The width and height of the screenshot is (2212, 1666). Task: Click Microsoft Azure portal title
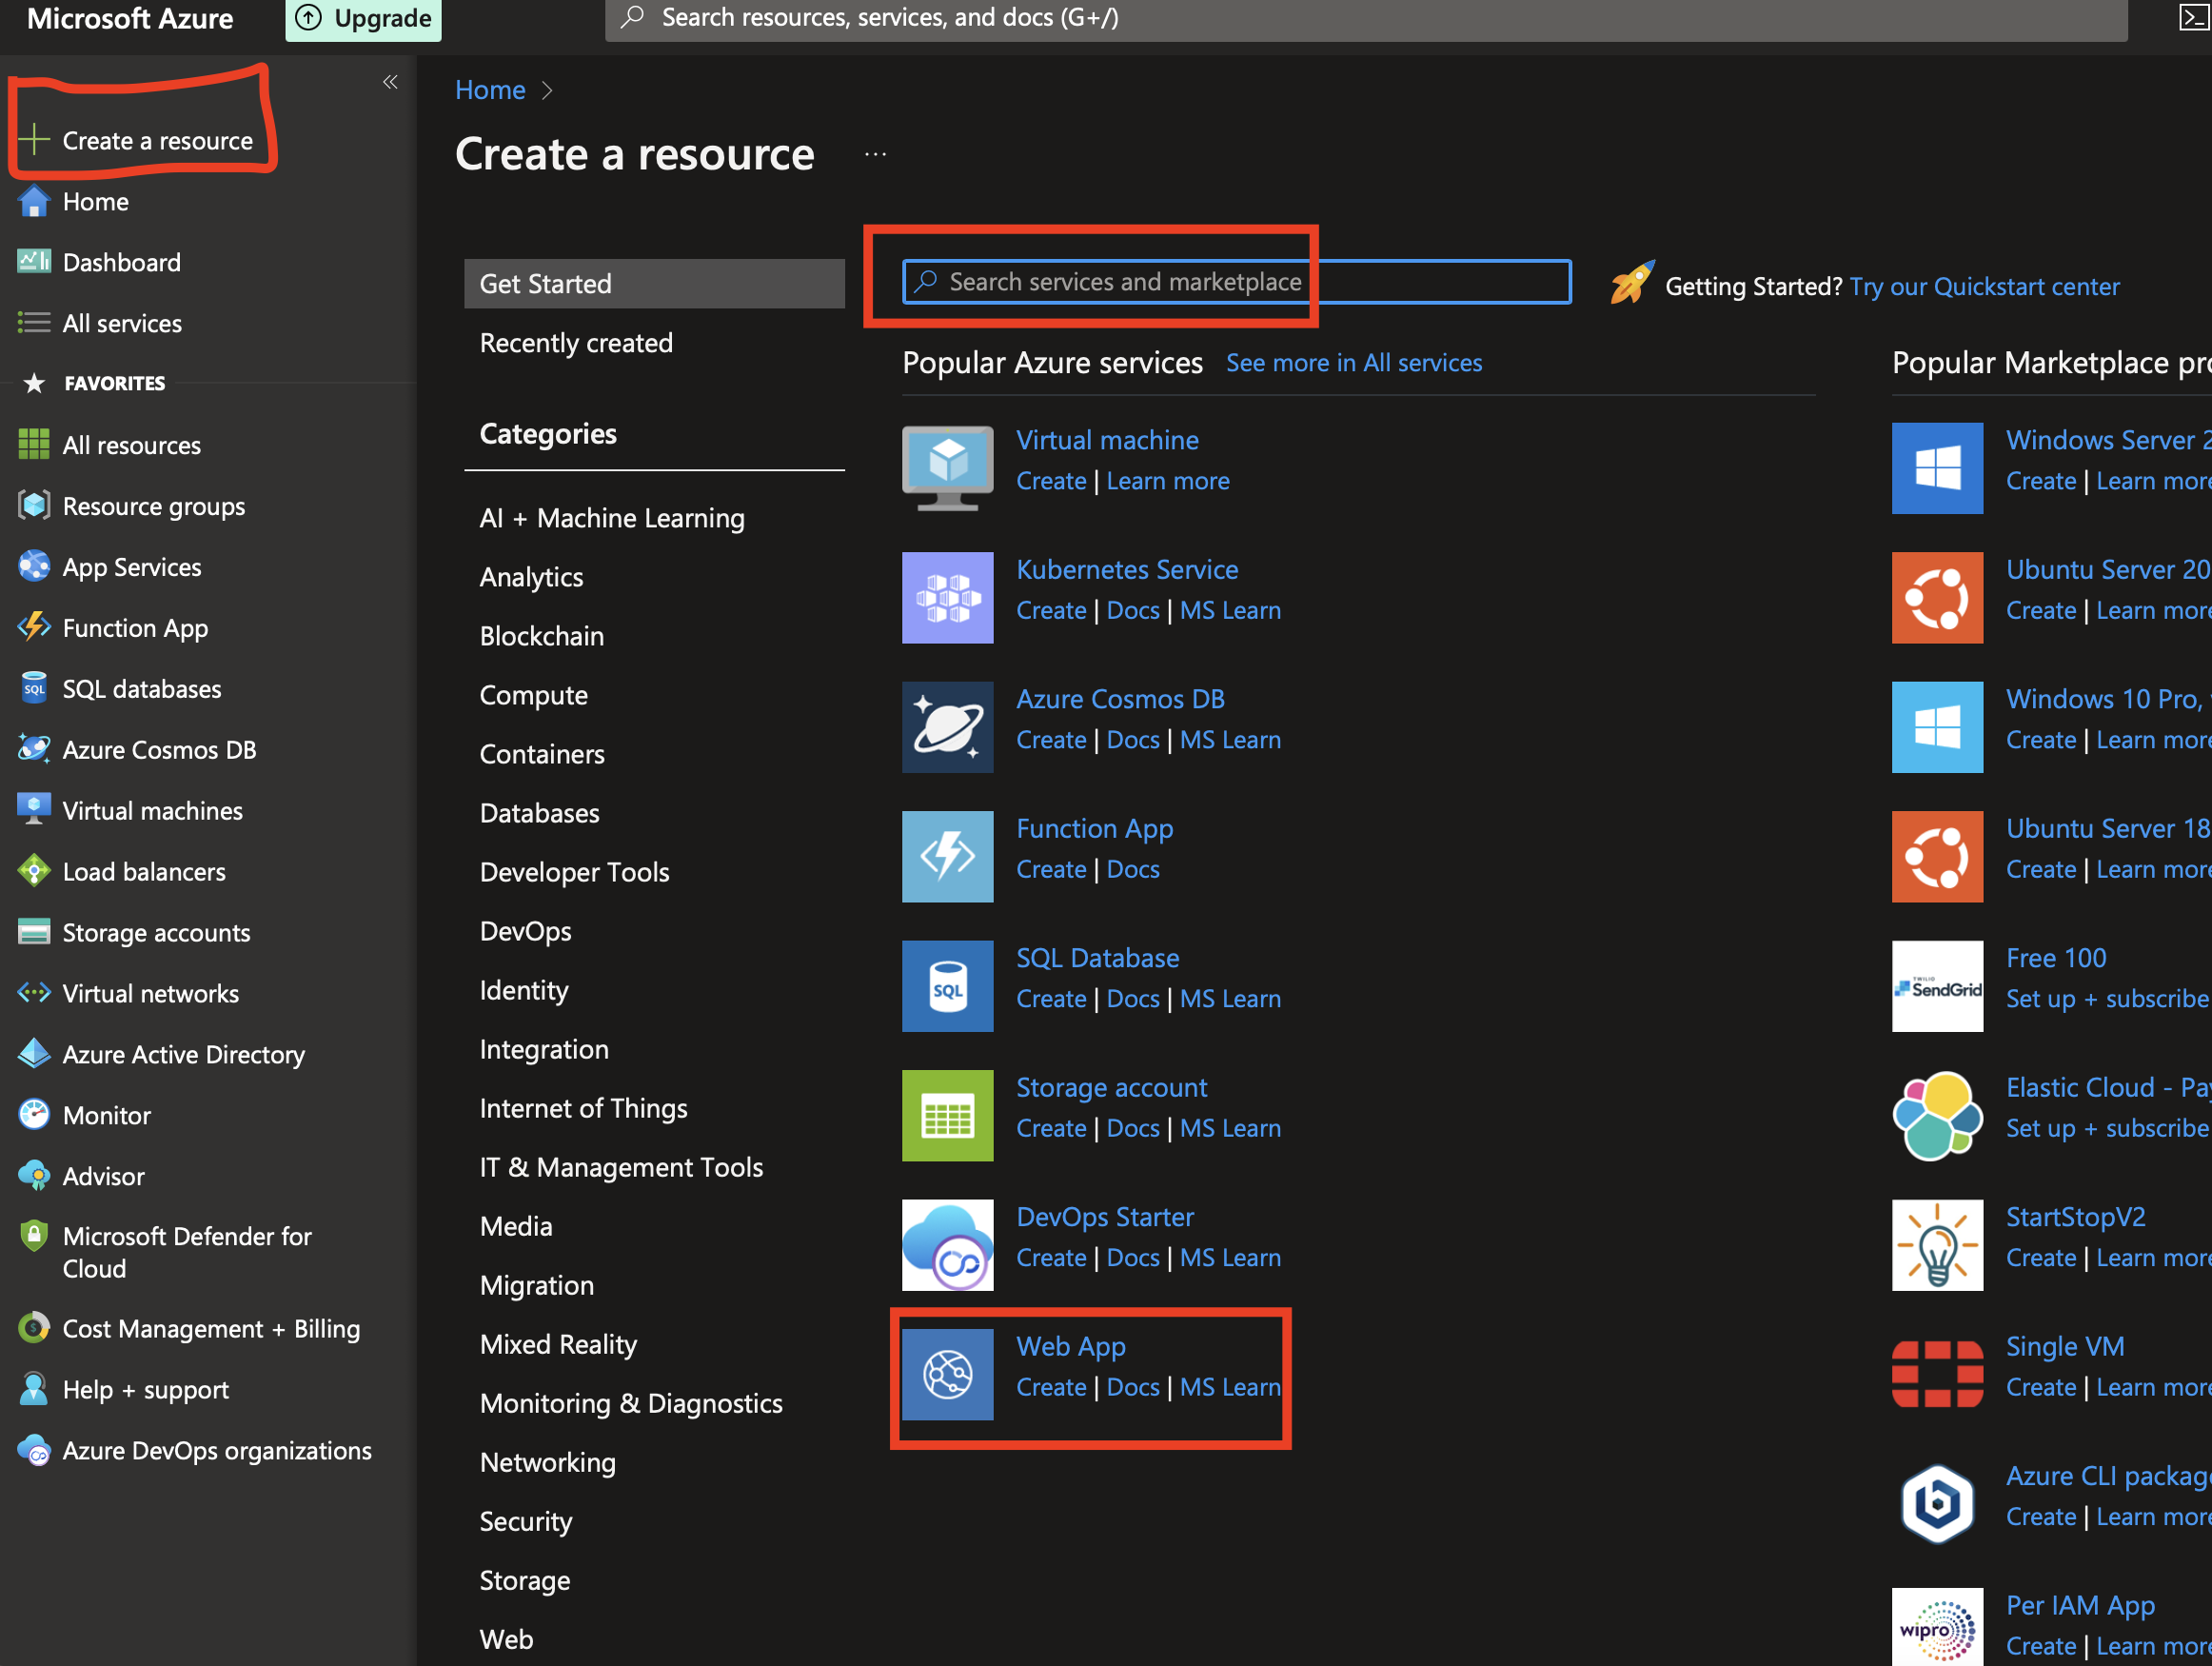(x=130, y=18)
